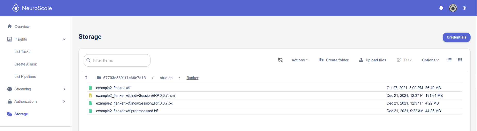Image resolution: width=477 pixels, height=131 pixels.
Task: Click the Streaming sidebar icon
Action: 10,89
